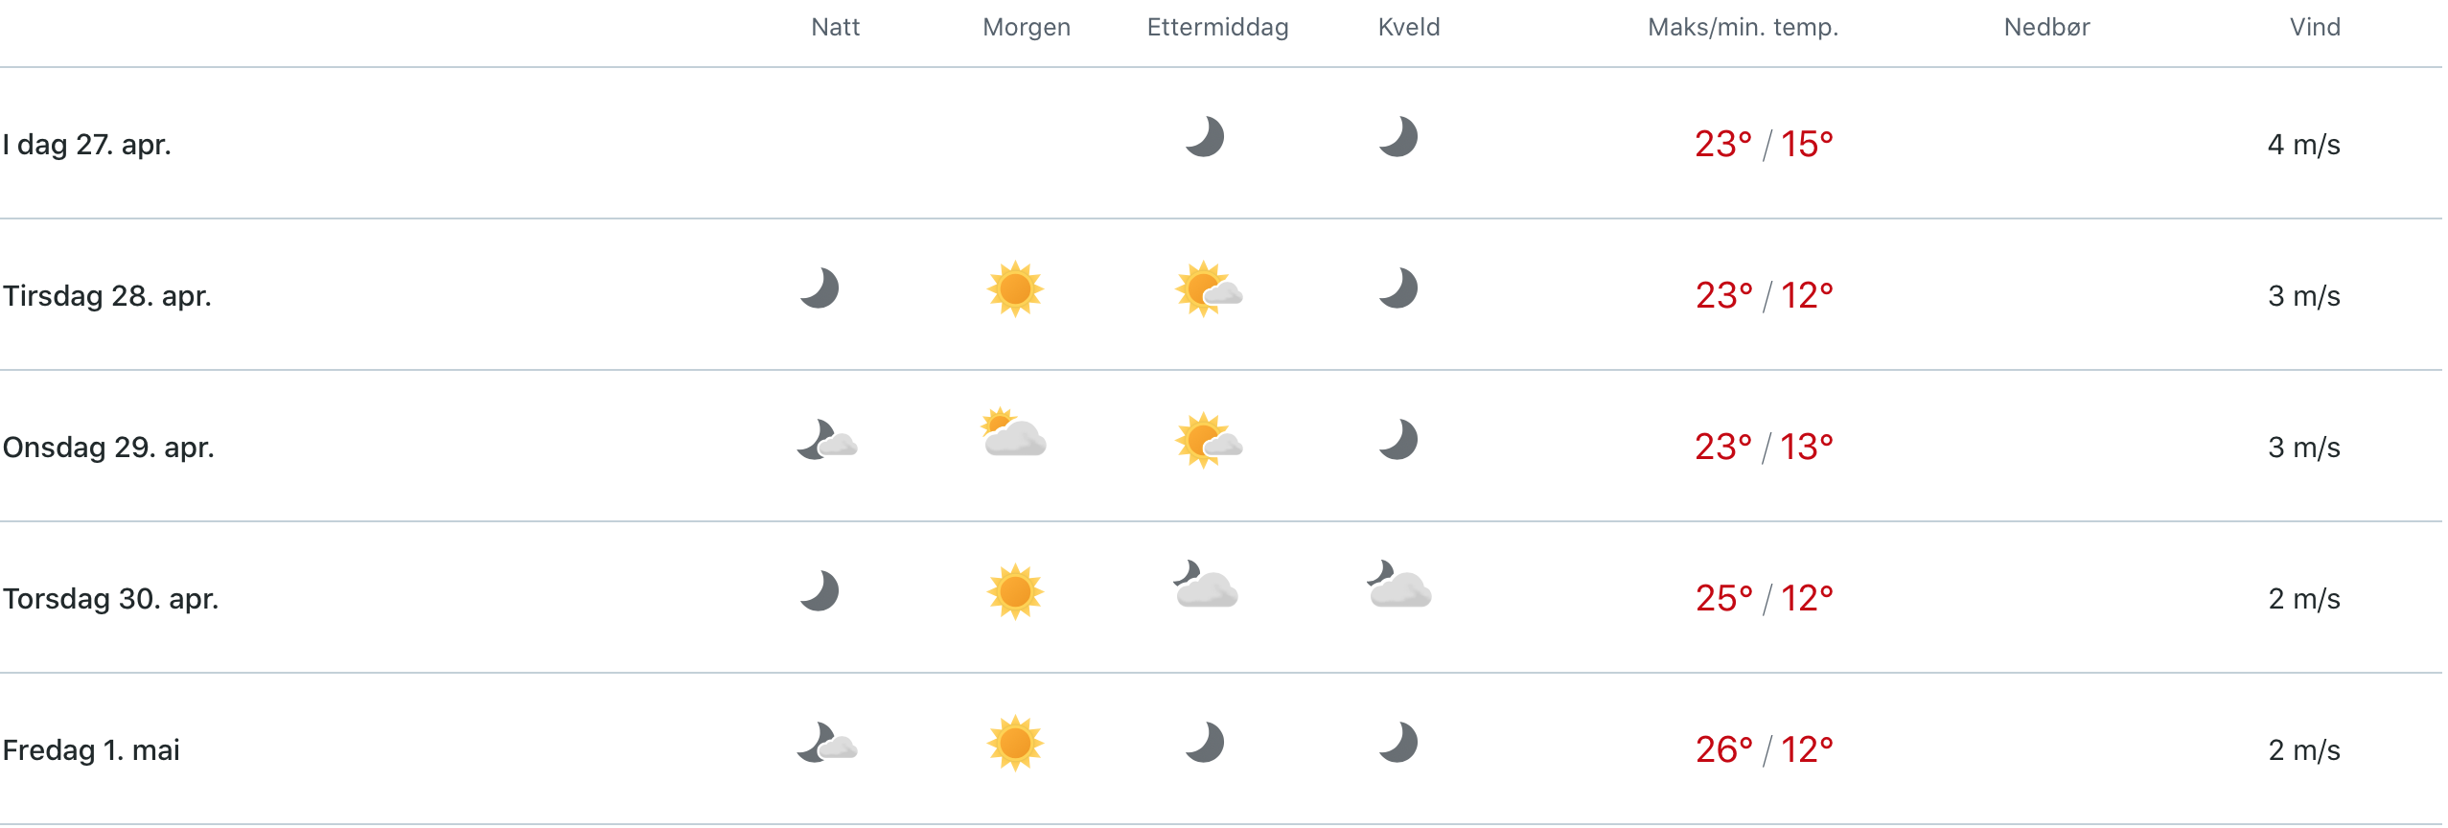Click Onsdag night moon-with-cloud icon
Viewport: 2448px width, 828px height.
click(x=827, y=440)
